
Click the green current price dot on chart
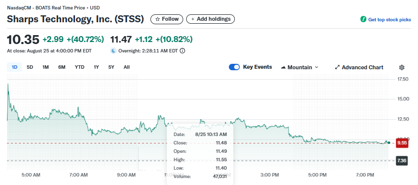tap(389, 143)
